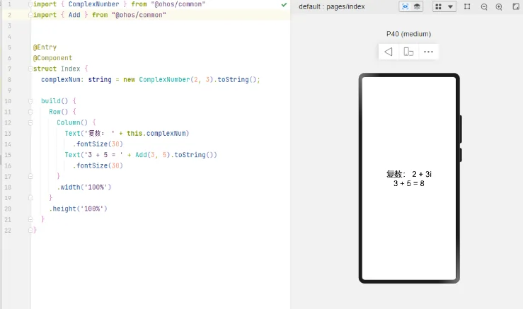The image size is (523, 309).
Task: Click '.width('100%')' in code
Action: tap(84, 187)
